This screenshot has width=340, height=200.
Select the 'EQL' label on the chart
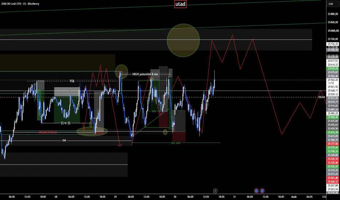point(72,81)
